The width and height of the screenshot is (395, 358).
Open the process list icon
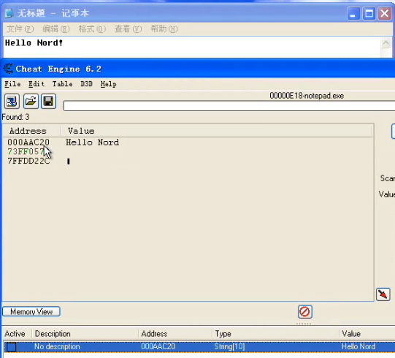12,102
